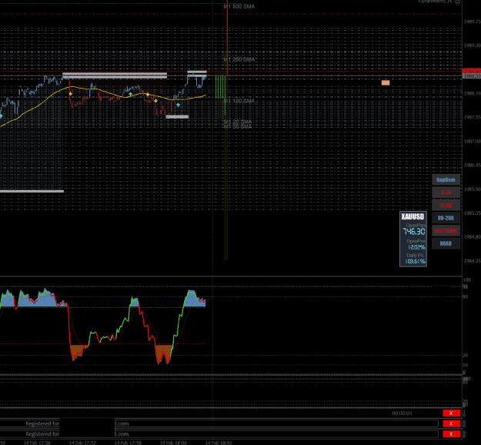The width and height of the screenshot is (481, 445).
Task: Click the 746.30 OpenPips value
Action: click(414, 232)
